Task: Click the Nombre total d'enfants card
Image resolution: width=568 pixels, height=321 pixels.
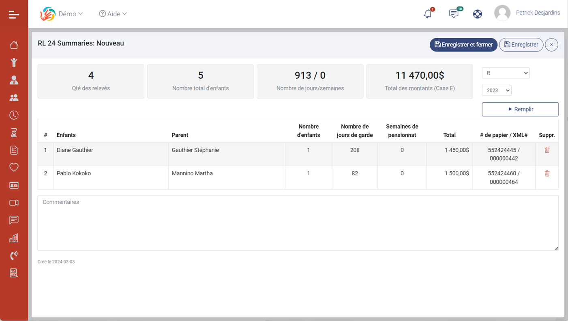Action: (x=200, y=81)
